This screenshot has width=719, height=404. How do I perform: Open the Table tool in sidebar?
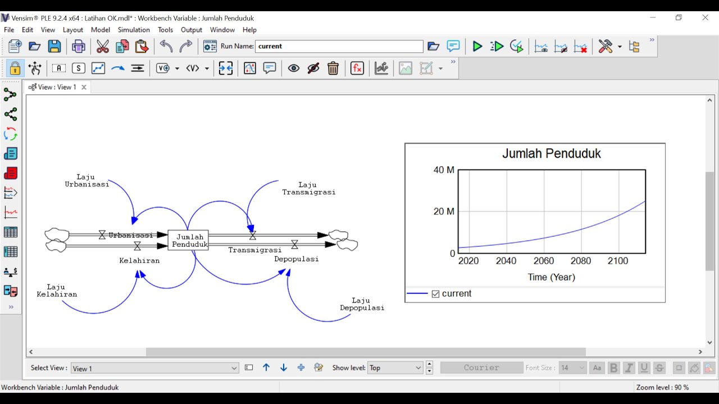pos(10,232)
